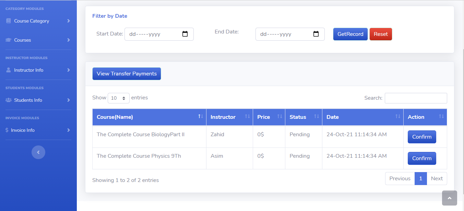Click the Course(Name) column header
The width and height of the screenshot is (464, 211).
tap(149, 117)
